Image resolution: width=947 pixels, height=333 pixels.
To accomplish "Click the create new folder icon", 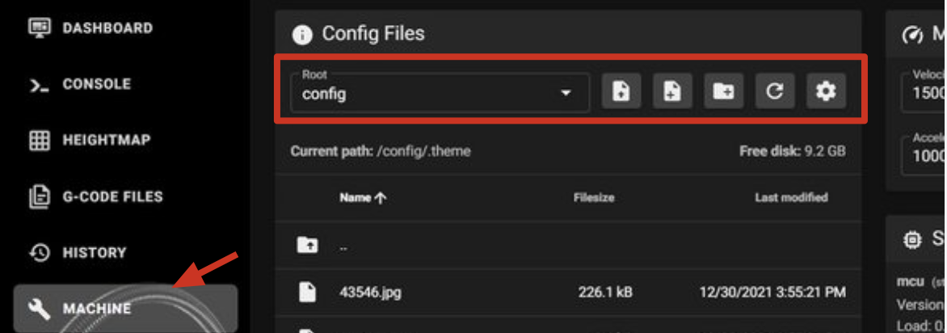I will 723,91.
